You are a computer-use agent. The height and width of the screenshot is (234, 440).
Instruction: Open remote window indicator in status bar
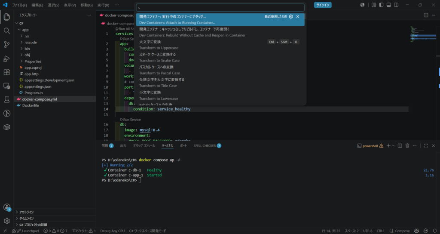5,231
